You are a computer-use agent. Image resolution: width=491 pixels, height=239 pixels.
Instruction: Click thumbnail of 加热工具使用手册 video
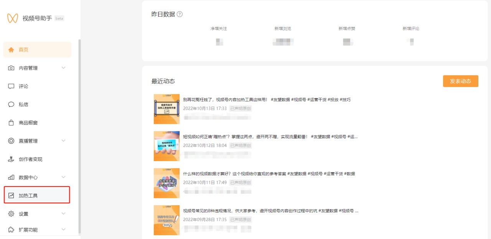coord(166,109)
